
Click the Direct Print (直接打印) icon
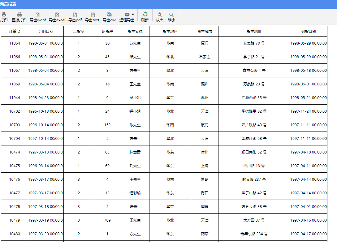click(19, 15)
